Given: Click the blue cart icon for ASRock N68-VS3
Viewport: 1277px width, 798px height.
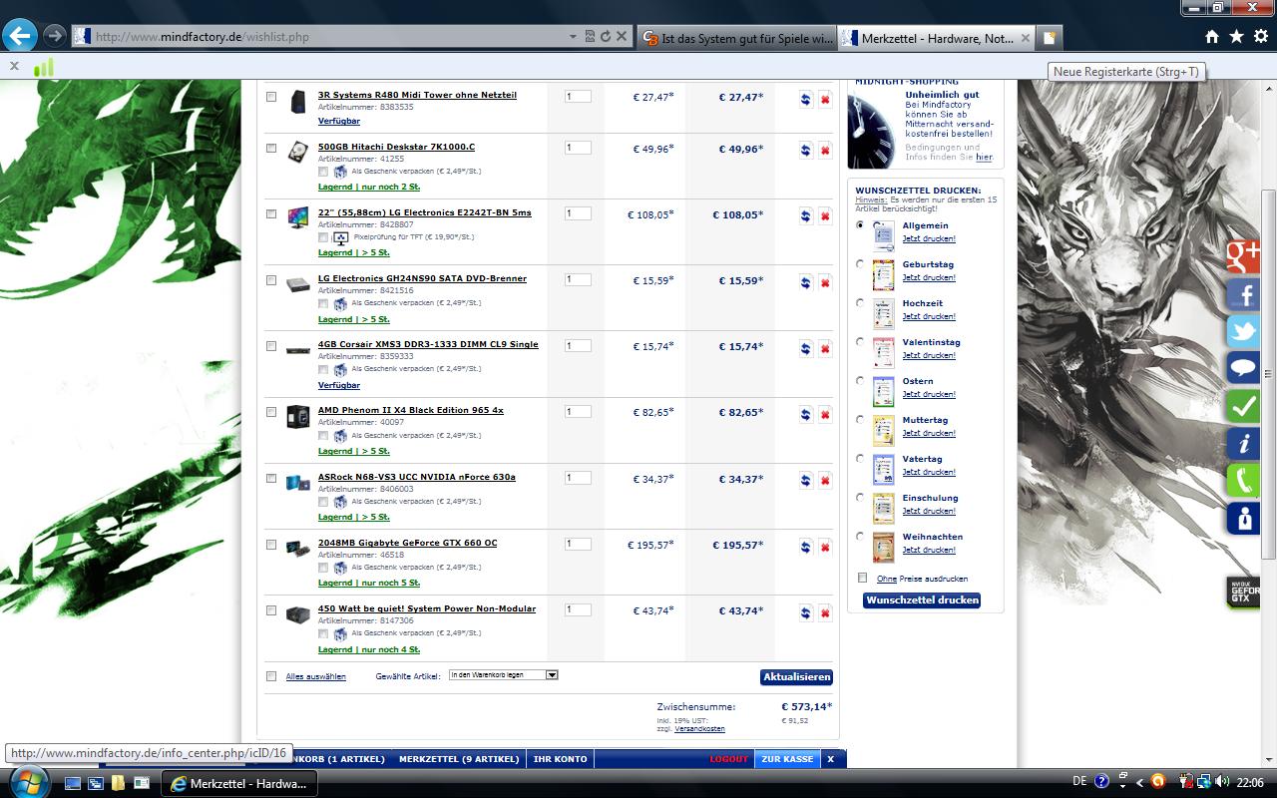Looking at the screenshot, I should pyautogui.click(x=806, y=481).
